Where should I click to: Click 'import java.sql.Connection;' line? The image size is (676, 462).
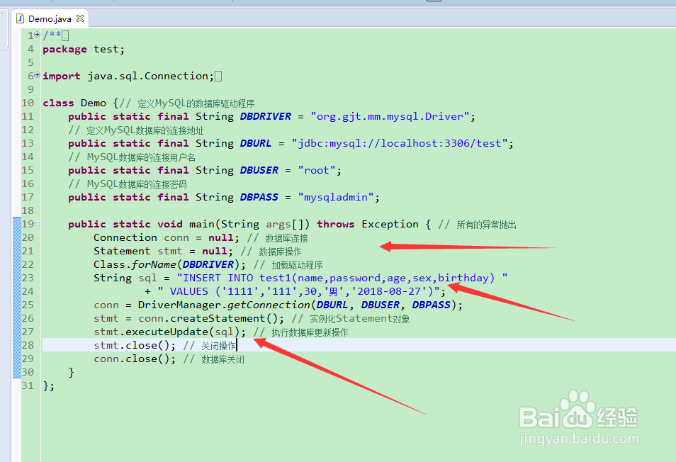[x=128, y=76]
